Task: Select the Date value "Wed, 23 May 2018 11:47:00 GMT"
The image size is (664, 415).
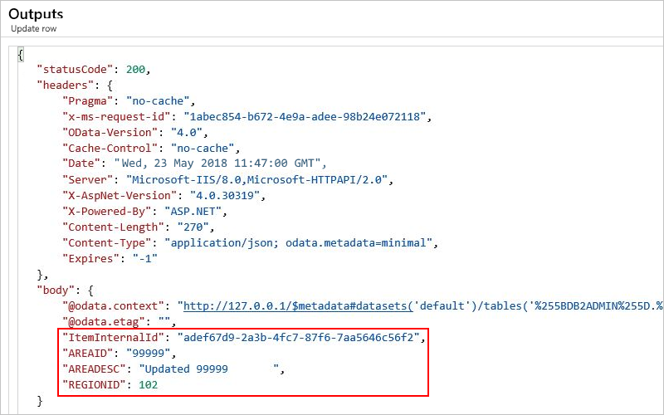Action: (217, 163)
